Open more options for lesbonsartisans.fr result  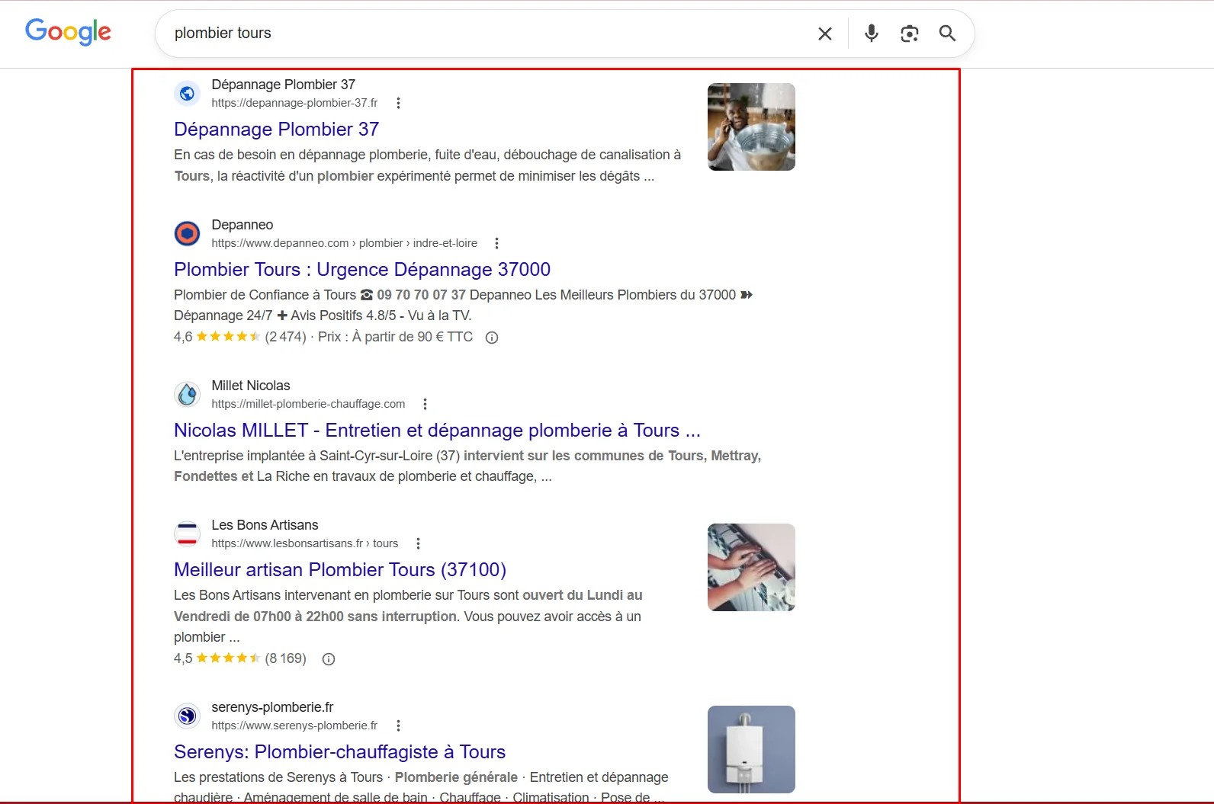[x=418, y=543]
